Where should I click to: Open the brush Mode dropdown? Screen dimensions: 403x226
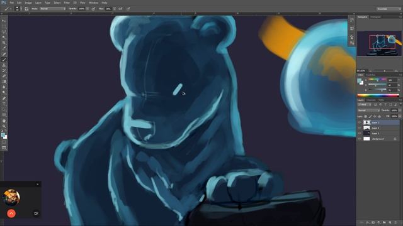pos(53,9)
